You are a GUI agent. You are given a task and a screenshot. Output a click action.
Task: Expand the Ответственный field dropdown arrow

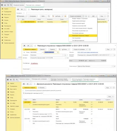tap(113, 66)
